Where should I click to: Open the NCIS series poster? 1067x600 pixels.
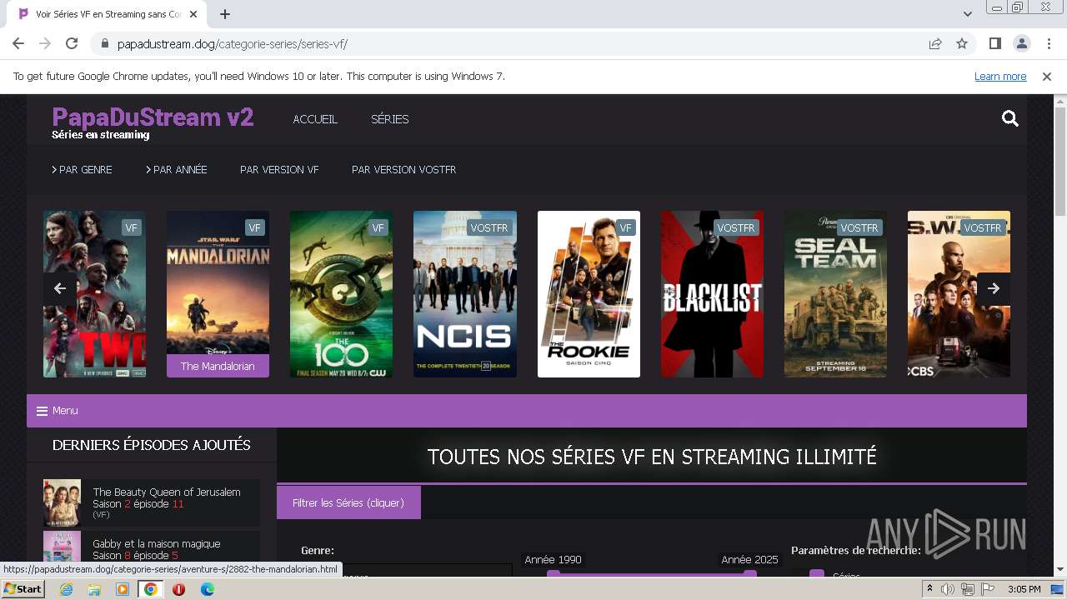click(465, 294)
